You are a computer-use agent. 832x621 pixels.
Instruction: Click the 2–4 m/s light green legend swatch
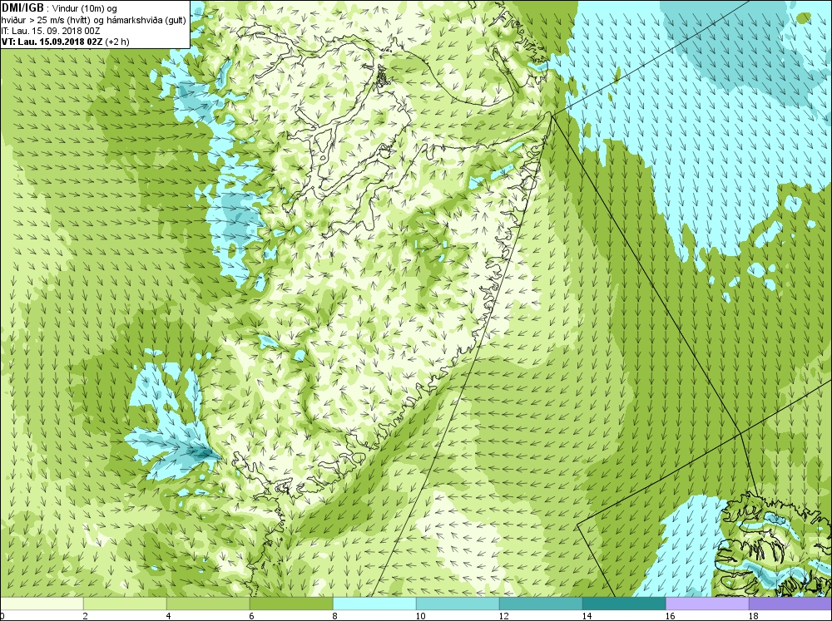(125, 604)
